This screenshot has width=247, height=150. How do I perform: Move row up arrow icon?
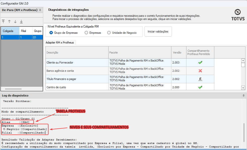tap(9, 21)
